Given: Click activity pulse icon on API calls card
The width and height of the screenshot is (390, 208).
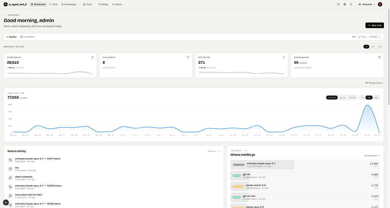Looking at the screenshot, I should pyautogui.click(x=284, y=57).
